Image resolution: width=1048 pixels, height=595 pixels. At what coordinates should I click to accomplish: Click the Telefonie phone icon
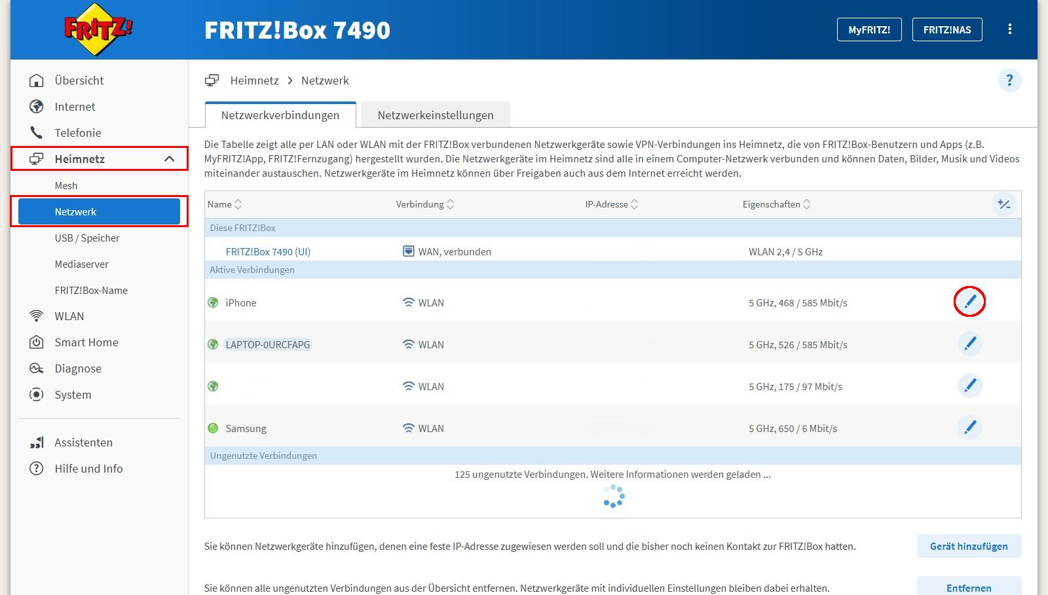click(x=37, y=133)
